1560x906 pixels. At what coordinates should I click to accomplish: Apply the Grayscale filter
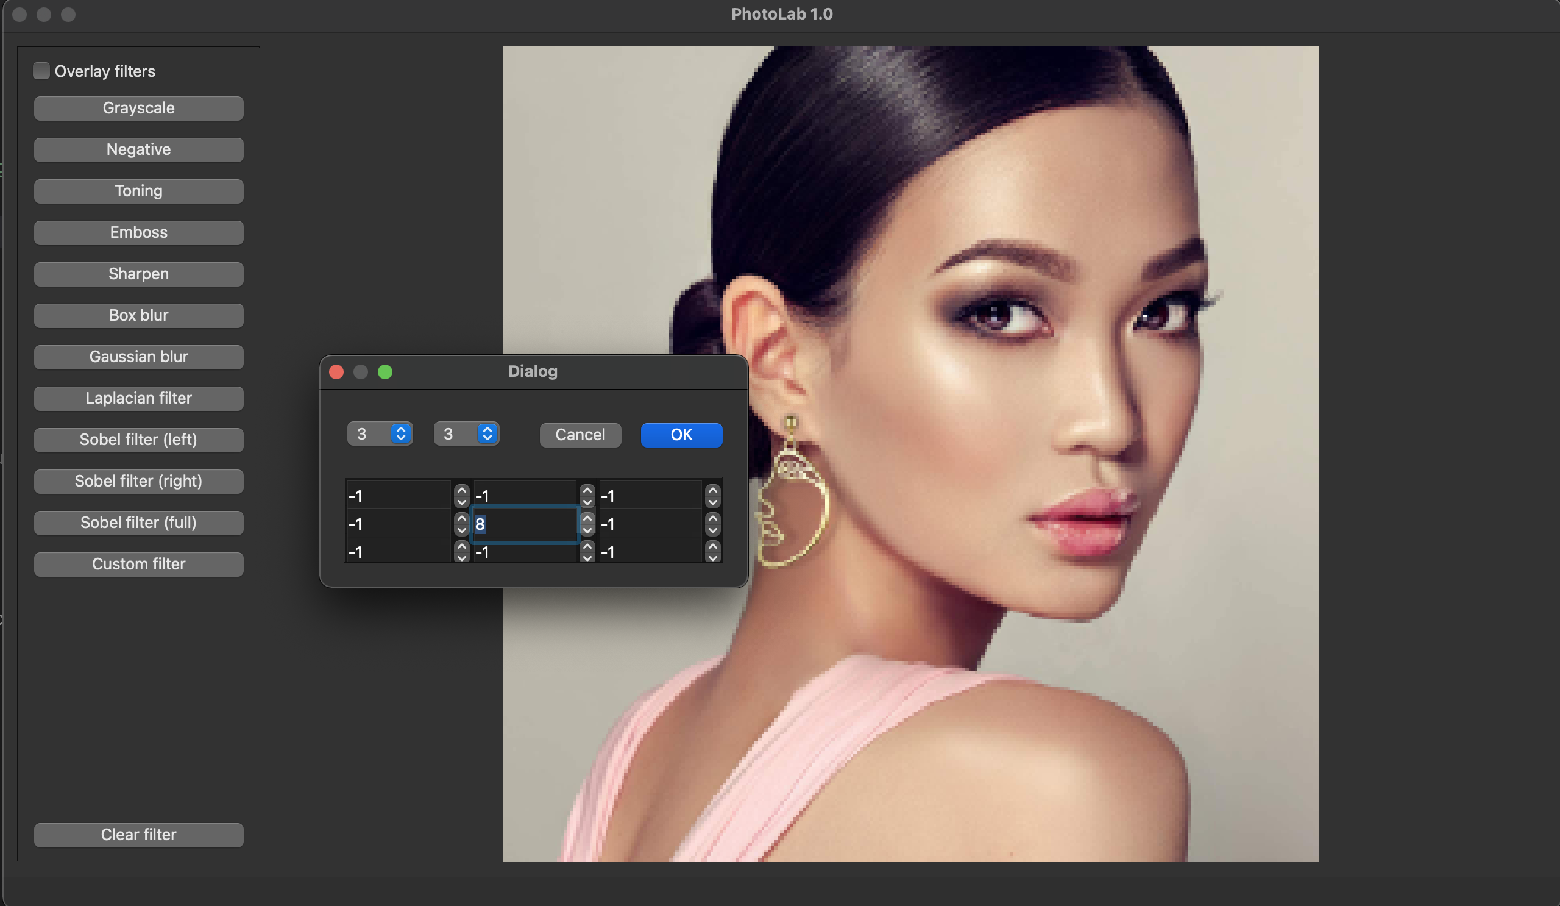pos(139,109)
